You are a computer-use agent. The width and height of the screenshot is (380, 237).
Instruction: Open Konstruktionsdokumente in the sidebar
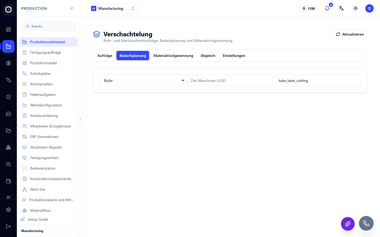click(49, 179)
